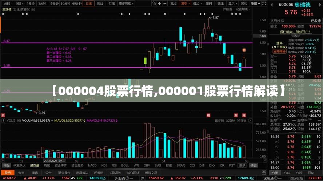This screenshot has height=181, width=323.
Task: Click the 恢复默认 button
Action: (x=19, y=165)
